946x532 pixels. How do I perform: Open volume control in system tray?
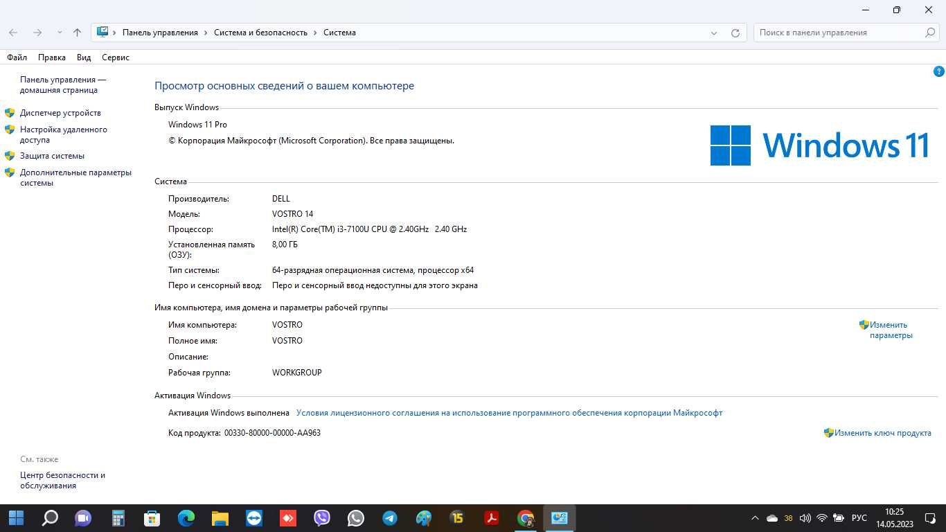point(805,518)
